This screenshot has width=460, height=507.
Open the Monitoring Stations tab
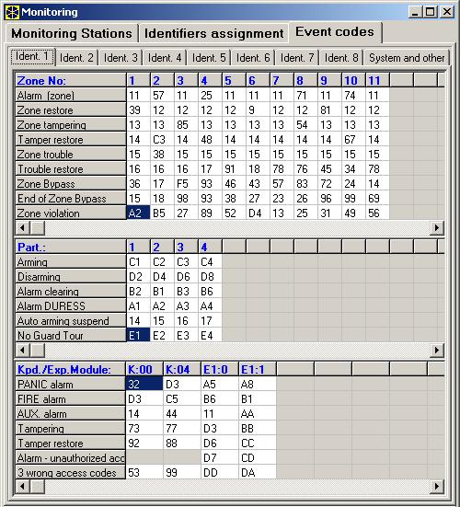pos(72,33)
